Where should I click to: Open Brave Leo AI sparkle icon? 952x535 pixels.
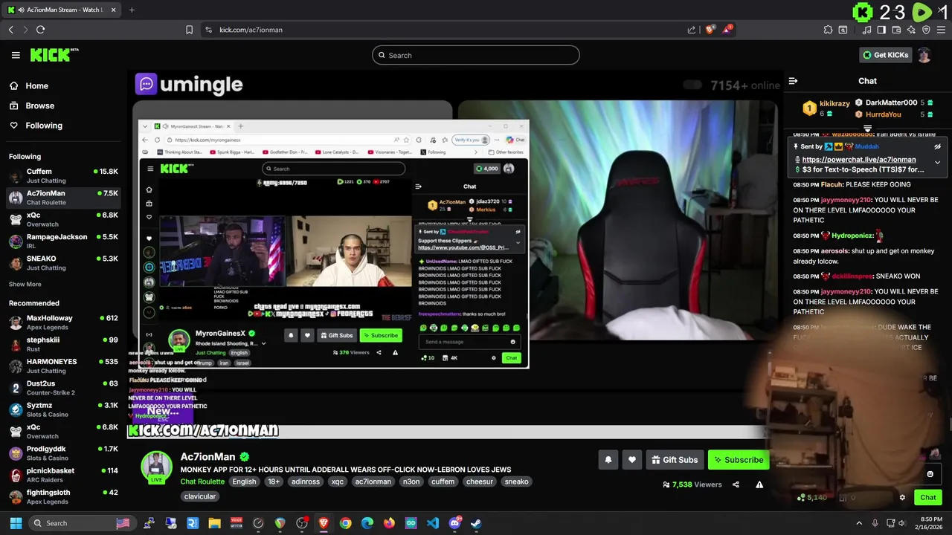coord(911,30)
